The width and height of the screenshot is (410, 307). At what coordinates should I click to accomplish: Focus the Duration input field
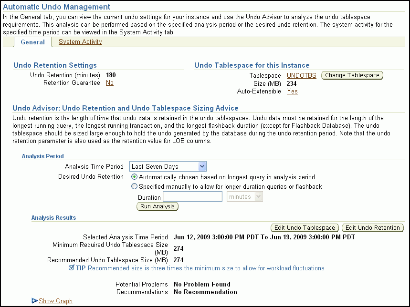[192, 196]
